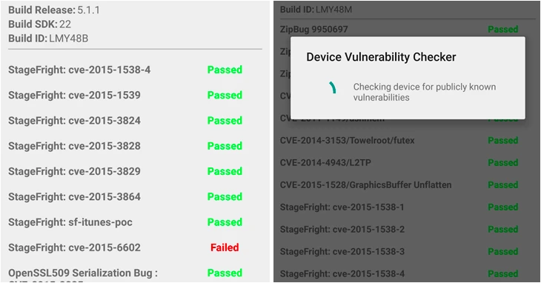Click the red Failed status label
The width and height of the screenshot is (541, 283).
pyautogui.click(x=225, y=247)
